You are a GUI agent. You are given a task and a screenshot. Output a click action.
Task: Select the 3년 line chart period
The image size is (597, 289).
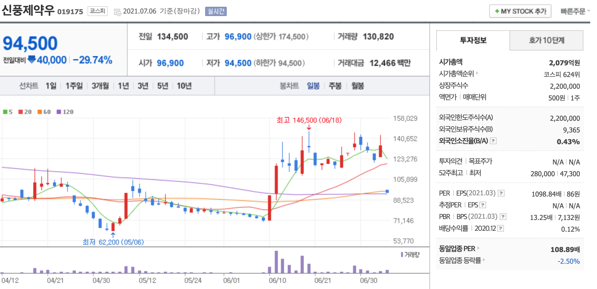[x=143, y=86]
